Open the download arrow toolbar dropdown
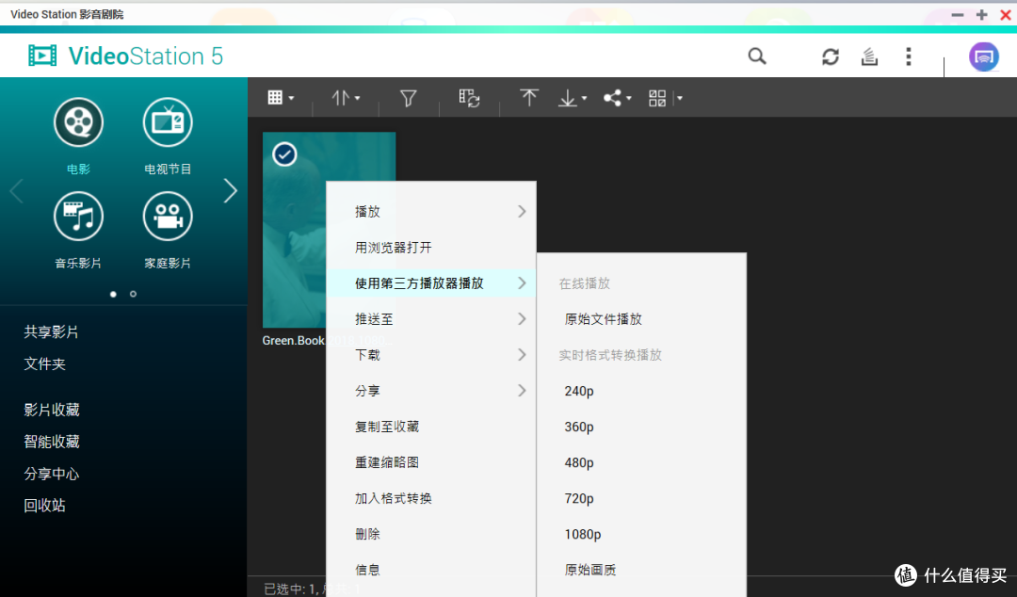This screenshot has width=1017, height=597. point(573,98)
